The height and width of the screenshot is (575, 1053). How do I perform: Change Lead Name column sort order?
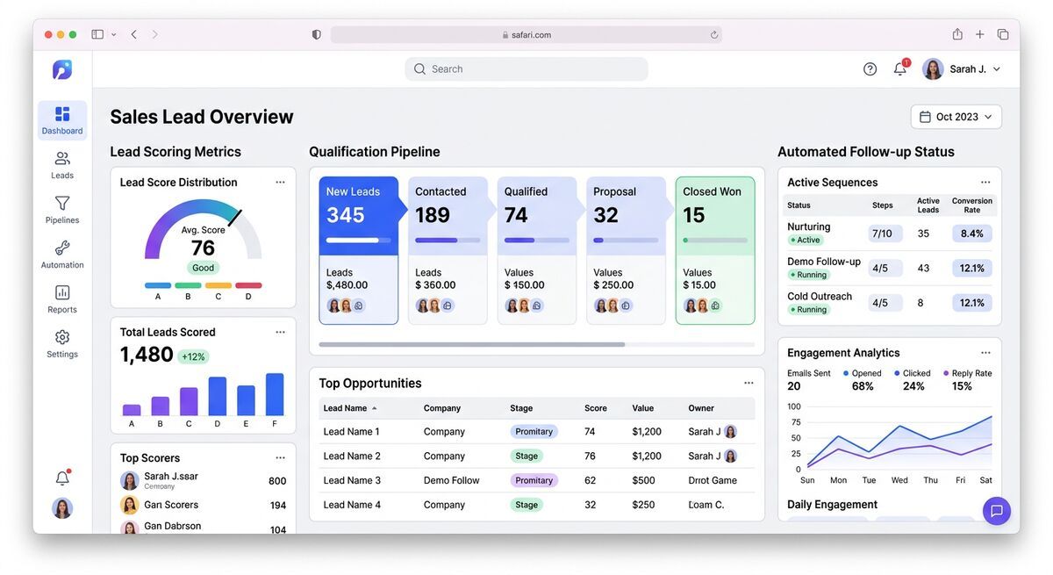(350, 407)
